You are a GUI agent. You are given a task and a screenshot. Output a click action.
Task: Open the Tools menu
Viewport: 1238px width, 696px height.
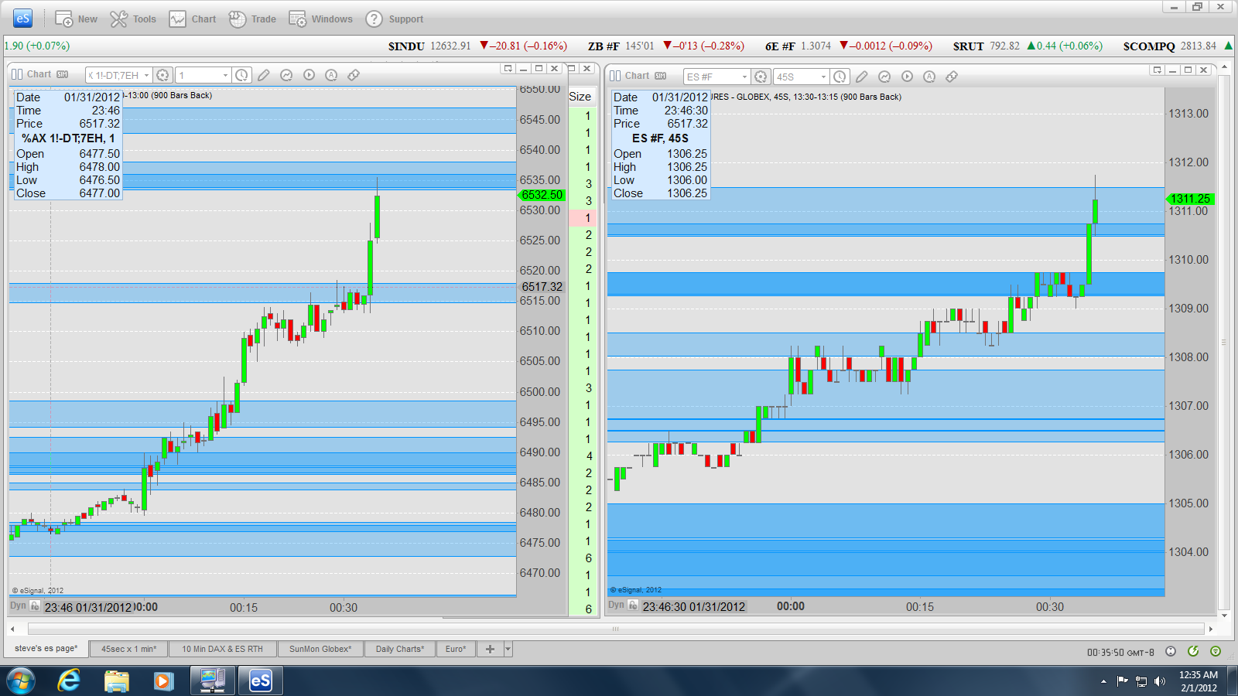(133, 19)
